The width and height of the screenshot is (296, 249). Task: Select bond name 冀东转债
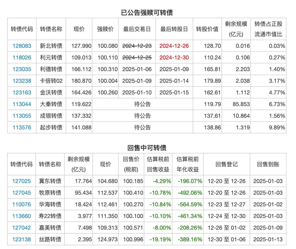pos(50,181)
